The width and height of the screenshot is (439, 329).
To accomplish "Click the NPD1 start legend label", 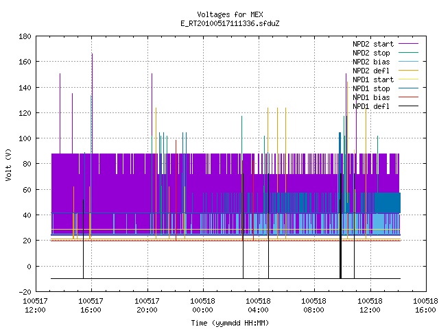I will (373, 80).
